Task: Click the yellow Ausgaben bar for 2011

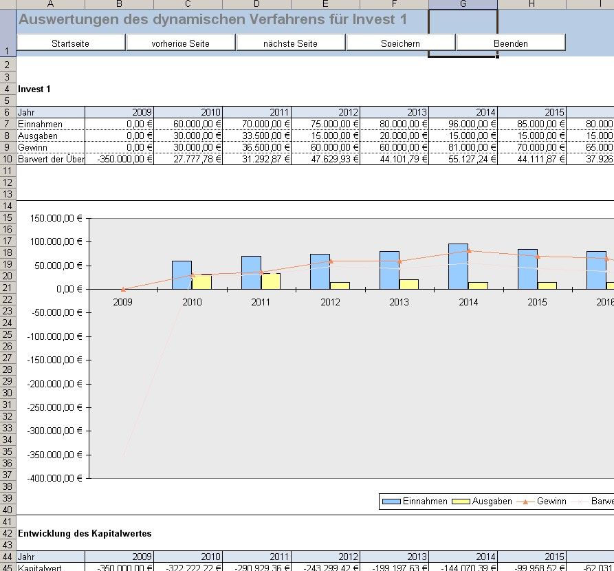Action: pyautogui.click(x=271, y=281)
